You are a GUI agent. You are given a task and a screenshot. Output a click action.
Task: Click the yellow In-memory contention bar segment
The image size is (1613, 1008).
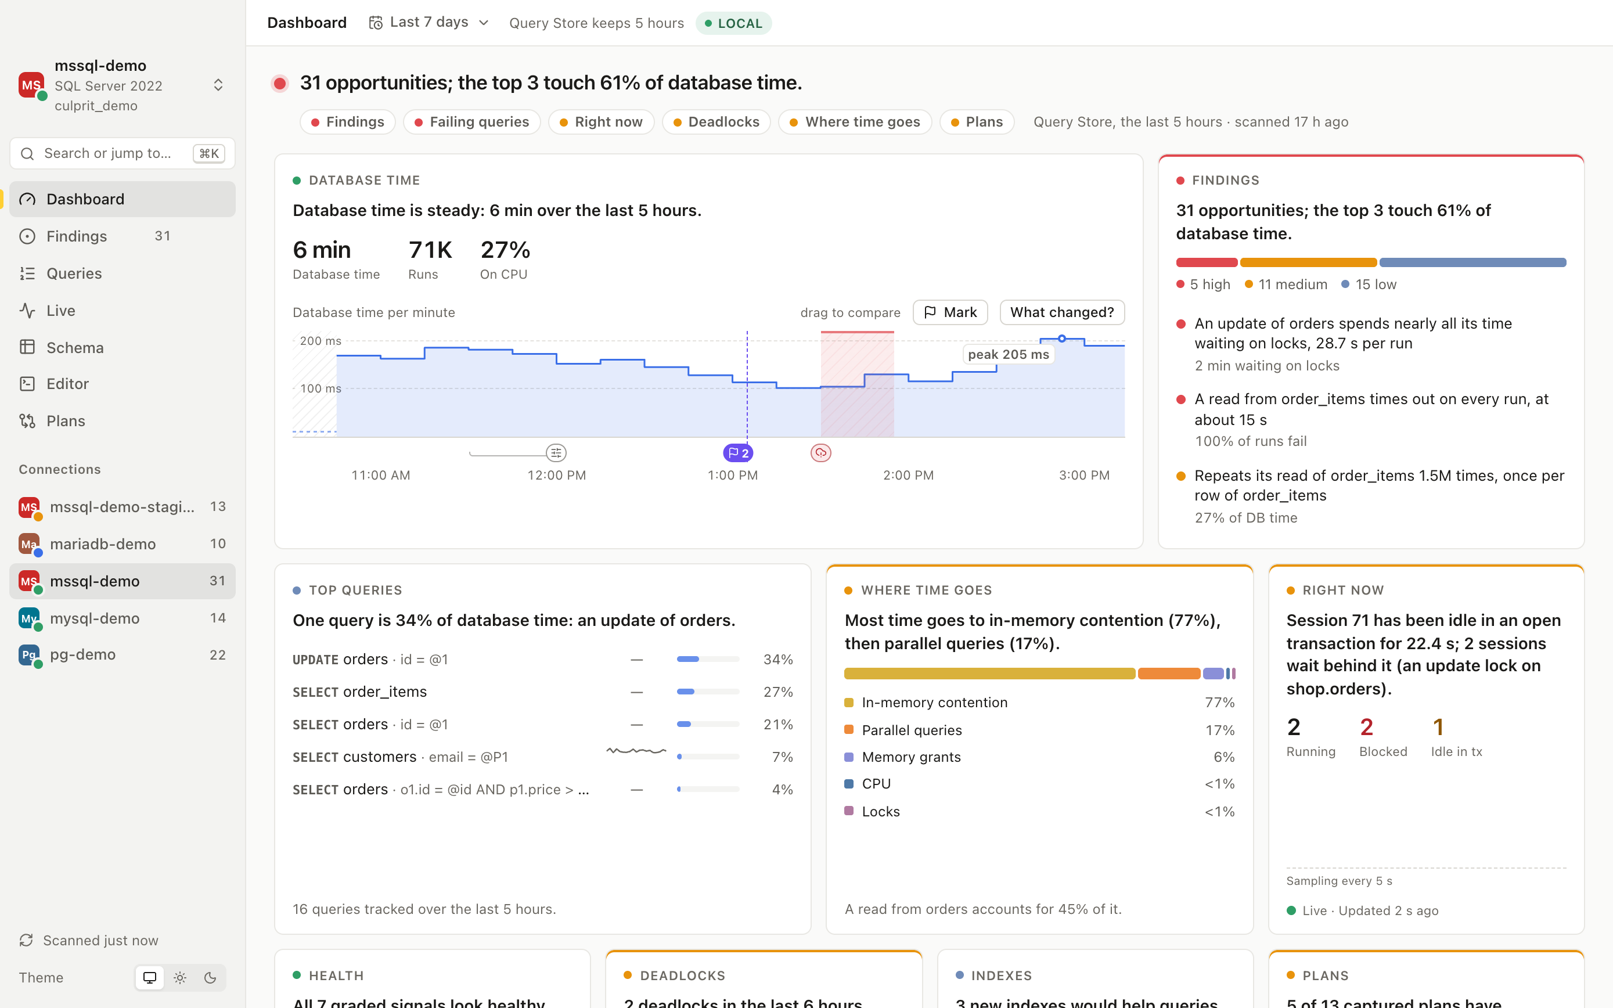coord(989,674)
